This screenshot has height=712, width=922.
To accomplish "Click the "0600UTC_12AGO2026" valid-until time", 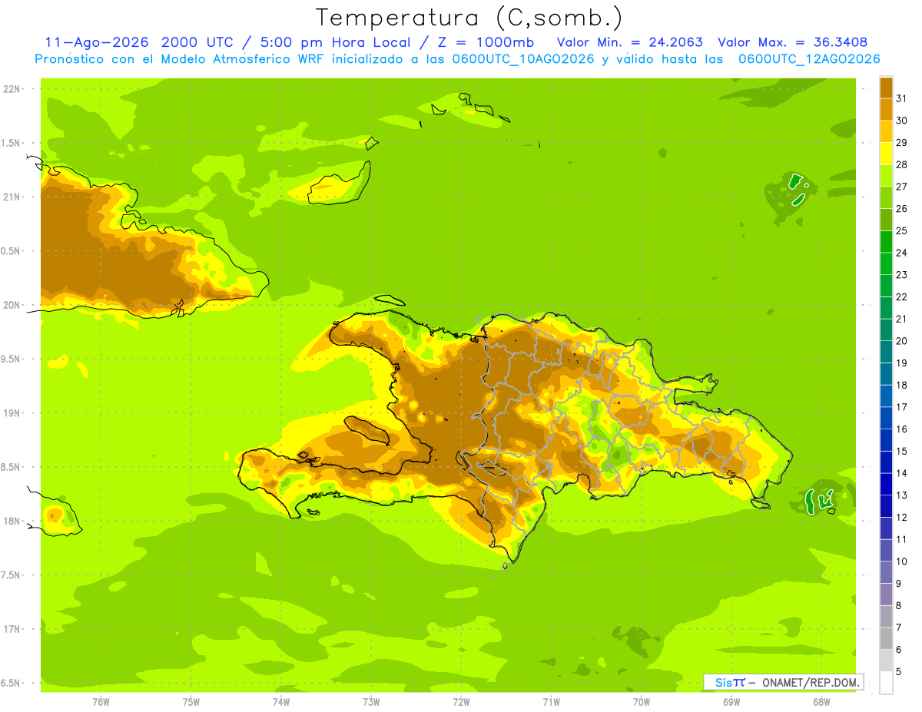I will 809,58.
